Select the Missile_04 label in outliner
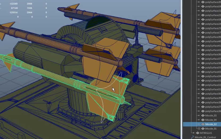 [211, 120]
